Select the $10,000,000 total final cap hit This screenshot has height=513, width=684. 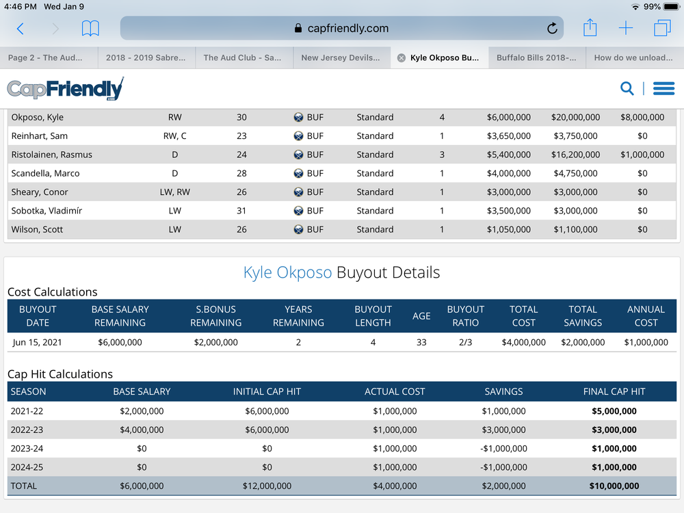(614, 486)
